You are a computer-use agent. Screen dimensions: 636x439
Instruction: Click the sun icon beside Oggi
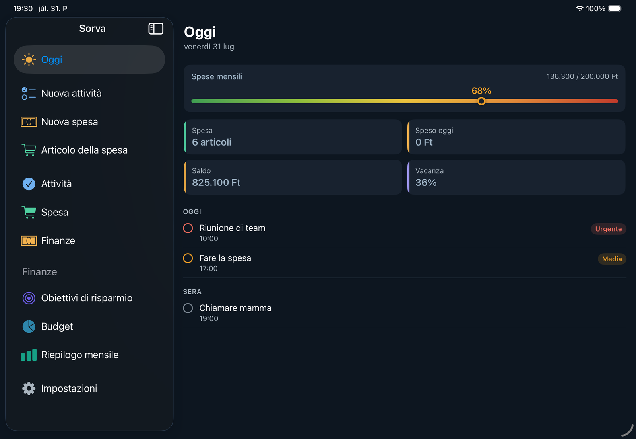pyautogui.click(x=29, y=60)
